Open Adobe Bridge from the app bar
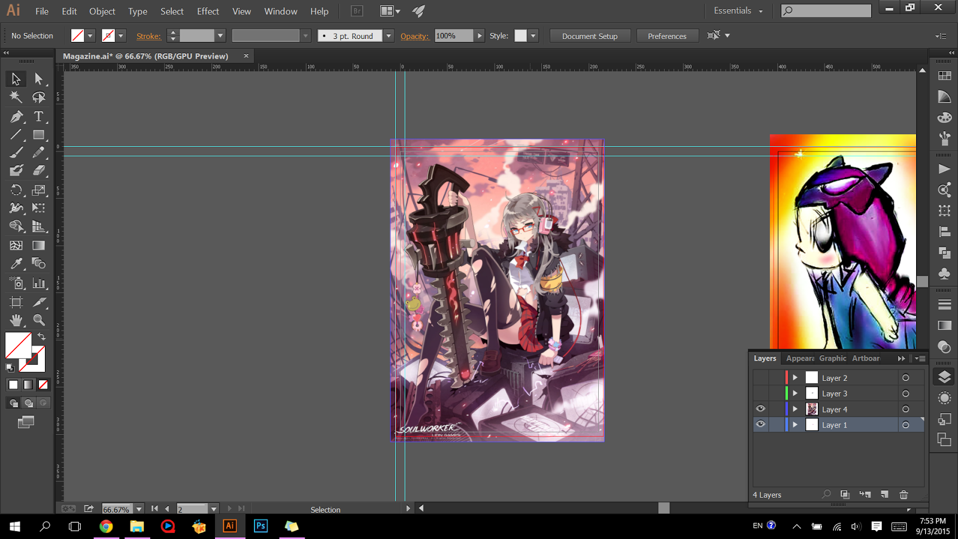958x539 pixels. [x=357, y=11]
